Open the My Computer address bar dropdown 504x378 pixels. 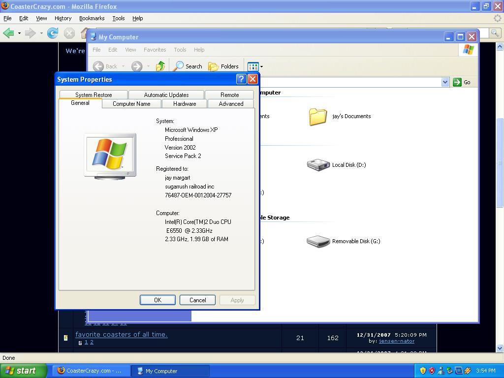pos(445,82)
